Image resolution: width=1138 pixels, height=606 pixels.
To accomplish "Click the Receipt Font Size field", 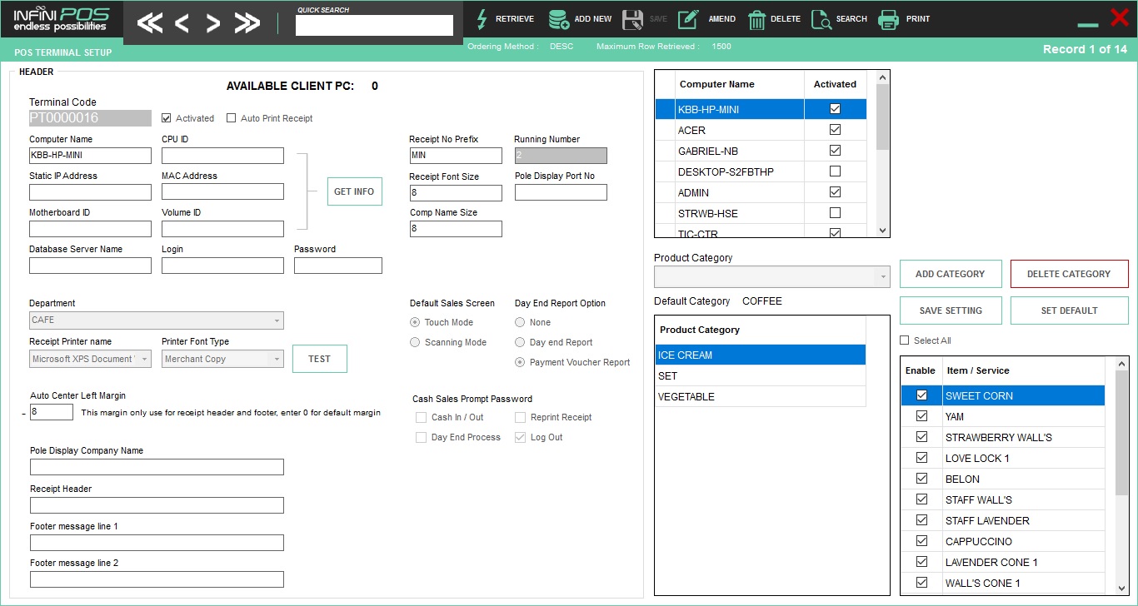I will [x=456, y=193].
